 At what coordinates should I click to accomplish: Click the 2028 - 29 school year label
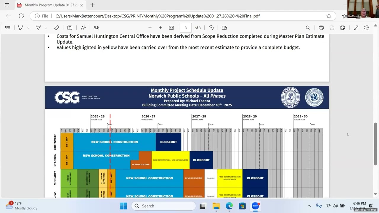coord(250,116)
